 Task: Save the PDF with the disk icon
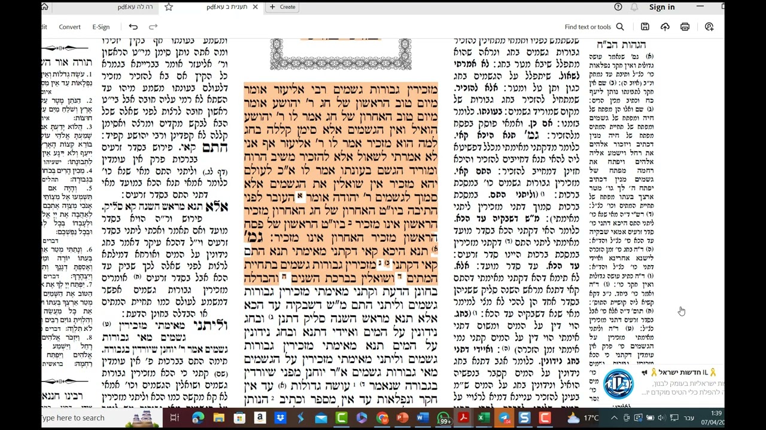pyautogui.click(x=645, y=27)
